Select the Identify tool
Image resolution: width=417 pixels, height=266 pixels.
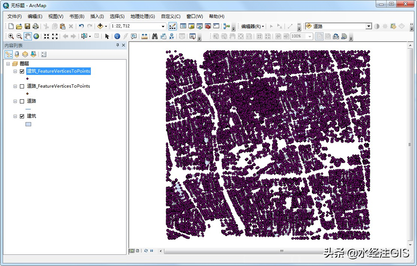point(117,36)
